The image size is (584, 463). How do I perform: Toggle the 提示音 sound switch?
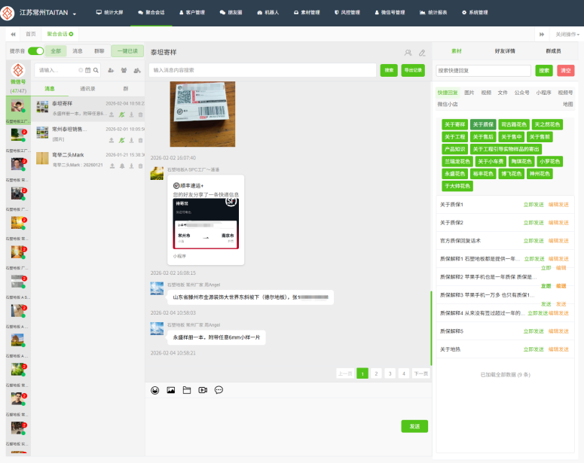(35, 51)
